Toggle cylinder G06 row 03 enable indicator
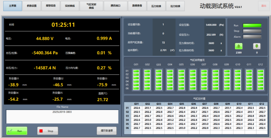Screen dimensions: 271x138 (192, 78)
